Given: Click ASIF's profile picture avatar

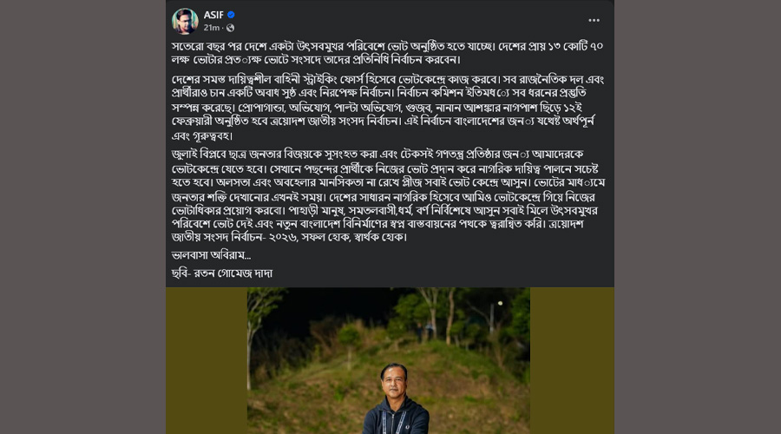Looking at the screenshot, I should click(x=185, y=21).
